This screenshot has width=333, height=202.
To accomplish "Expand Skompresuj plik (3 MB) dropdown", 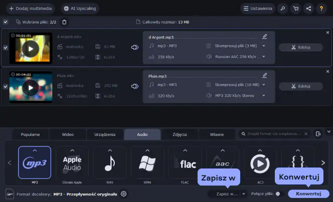I will [x=264, y=45].
